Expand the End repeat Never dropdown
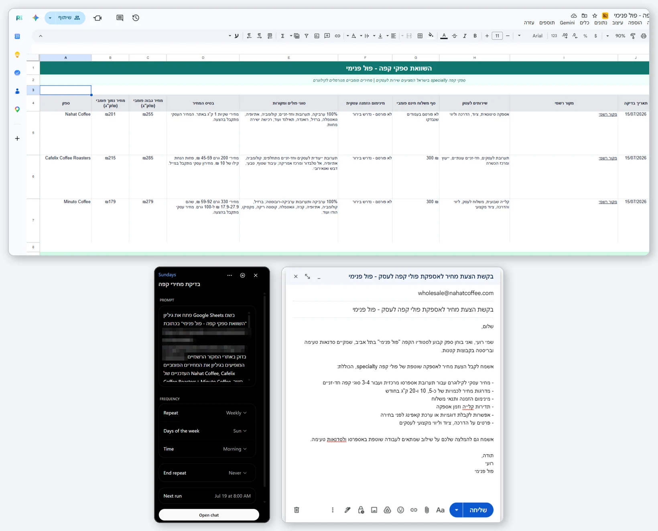The image size is (658, 531). [x=238, y=473]
